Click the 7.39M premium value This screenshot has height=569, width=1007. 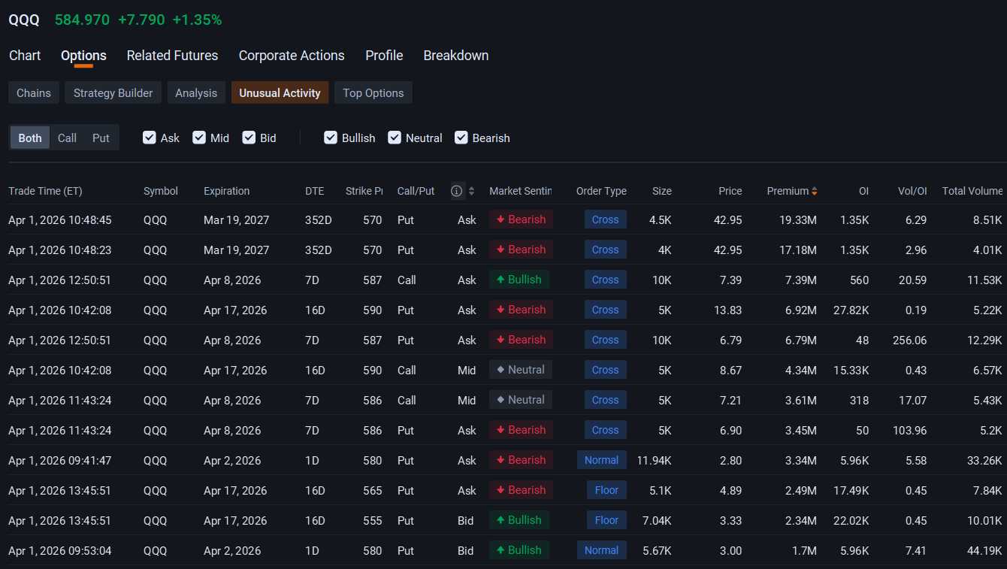(x=801, y=280)
